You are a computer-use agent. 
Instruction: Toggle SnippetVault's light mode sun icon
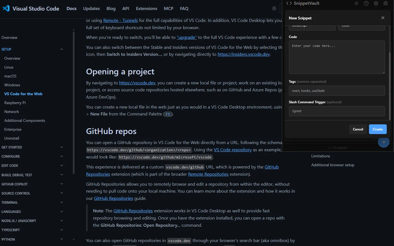coord(356,3)
